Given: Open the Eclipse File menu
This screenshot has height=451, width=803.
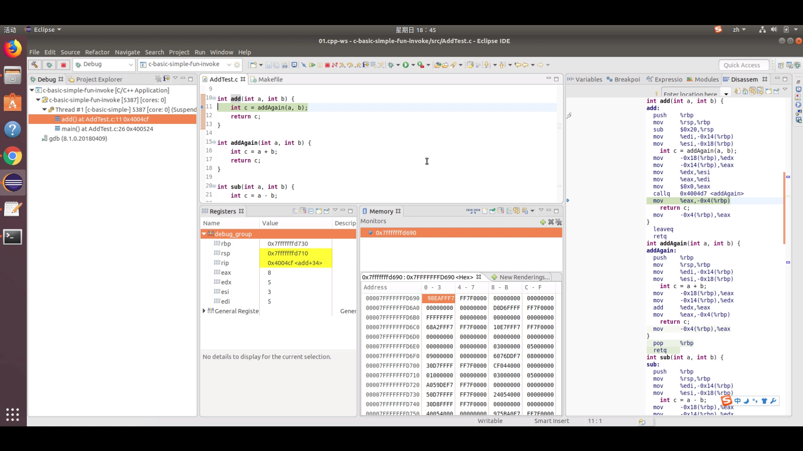Looking at the screenshot, I should pyautogui.click(x=34, y=52).
